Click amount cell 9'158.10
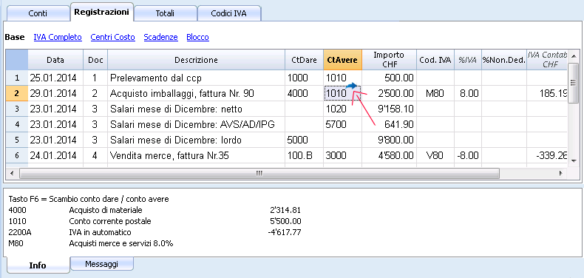 [x=389, y=109]
